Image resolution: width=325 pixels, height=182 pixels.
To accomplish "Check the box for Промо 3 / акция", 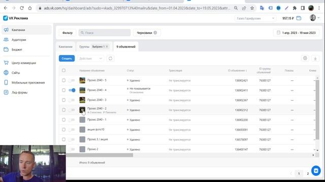I will pos(63,140).
